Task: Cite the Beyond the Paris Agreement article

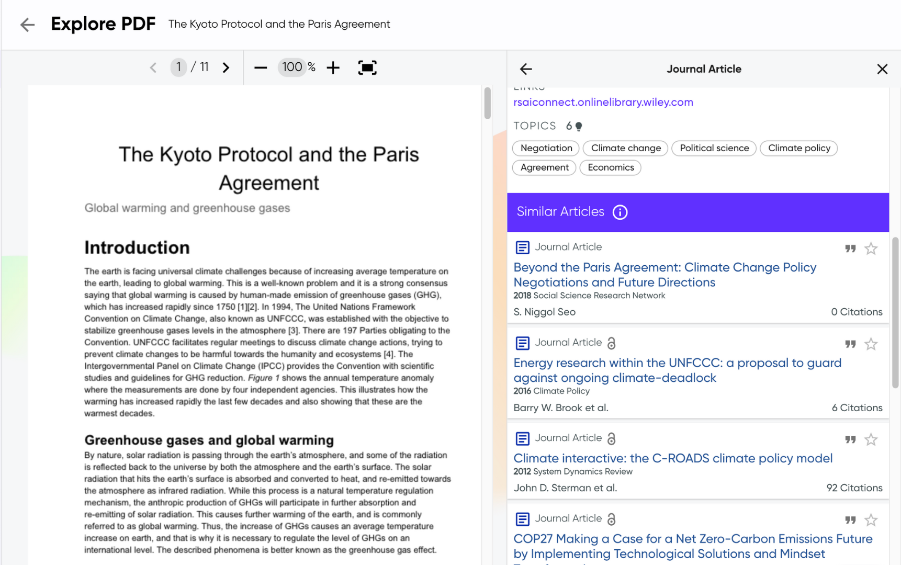Action: (850, 248)
